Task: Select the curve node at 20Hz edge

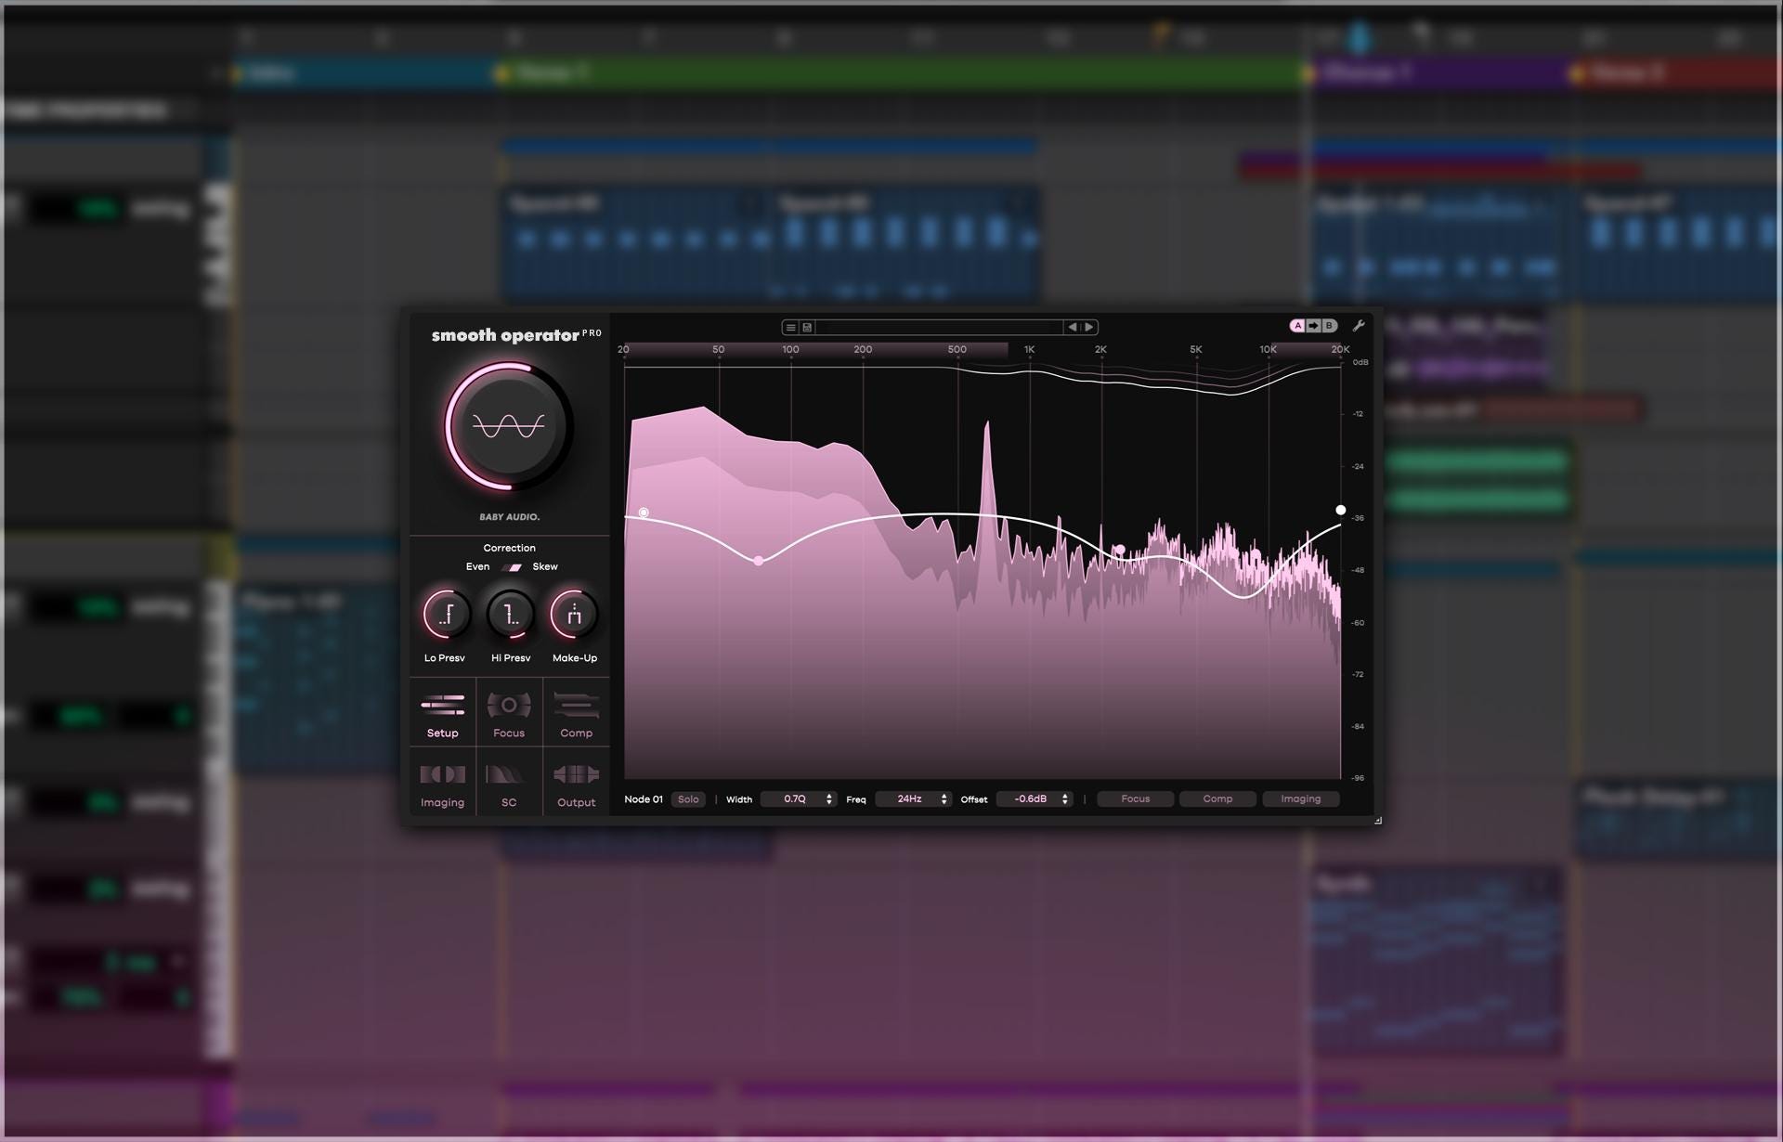Action: click(x=644, y=513)
